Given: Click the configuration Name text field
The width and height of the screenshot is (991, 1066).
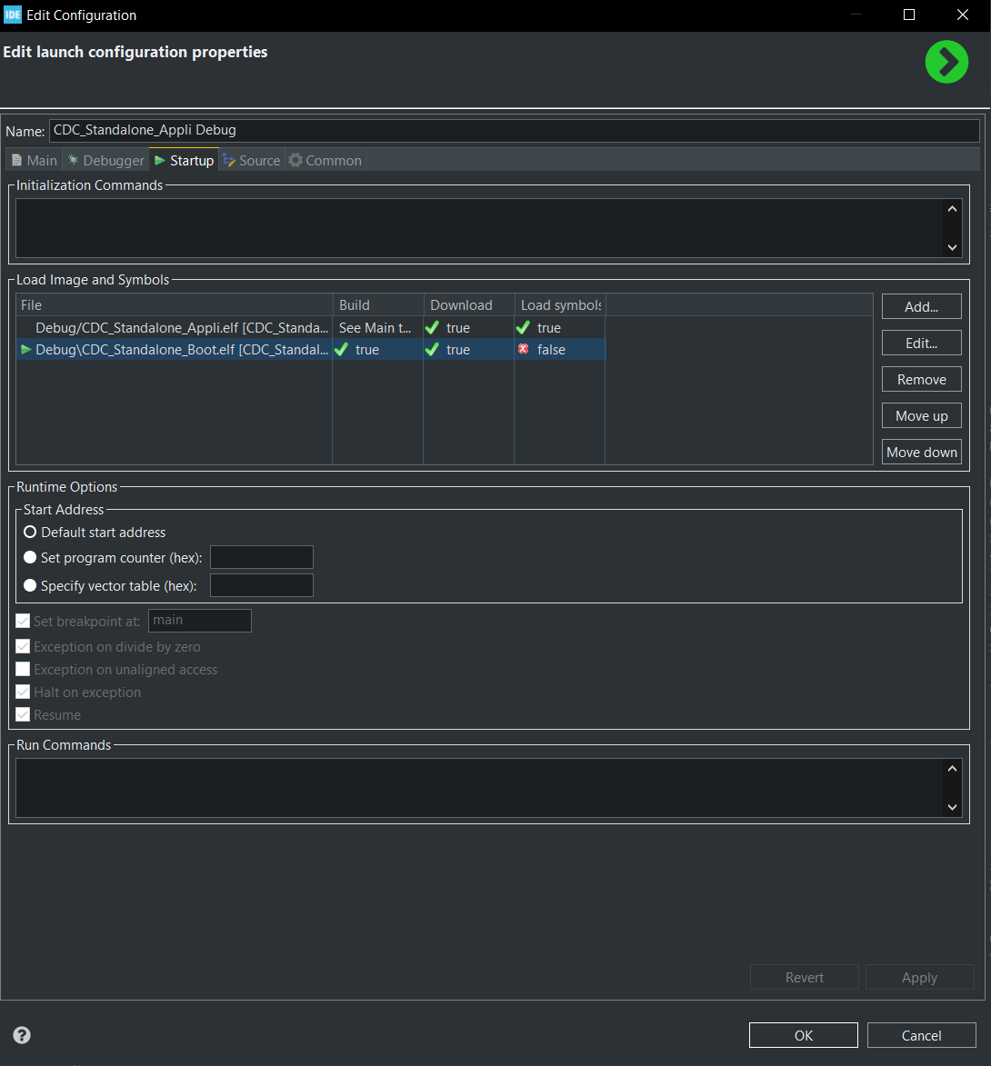Looking at the screenshot, I should click(514, 131).
